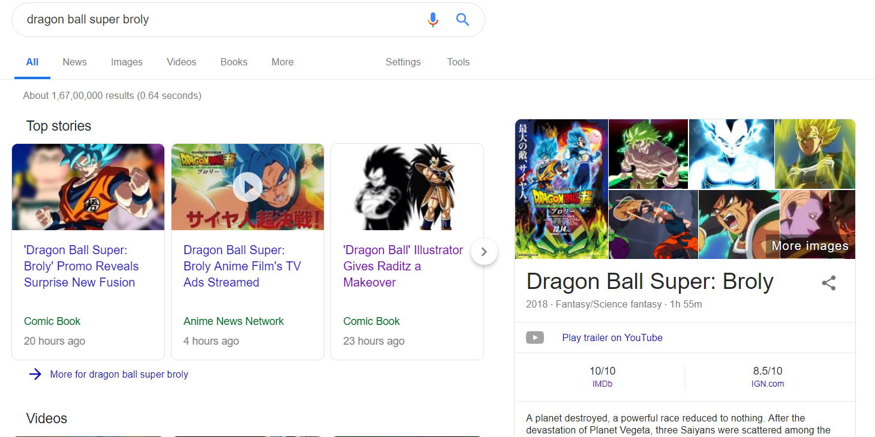Open green-haired Broly image in panel
This screenshot has height=437, width=875.
click(648, 154)
